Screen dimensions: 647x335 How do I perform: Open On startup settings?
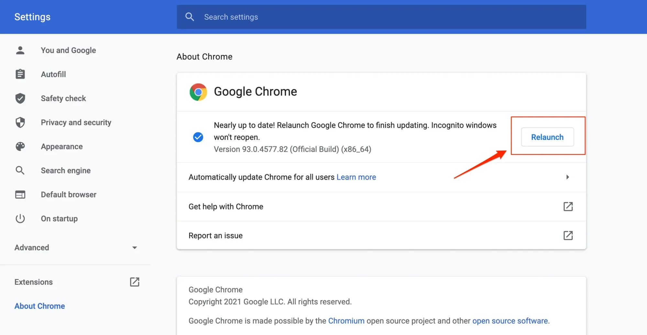[x=59, y=218]
